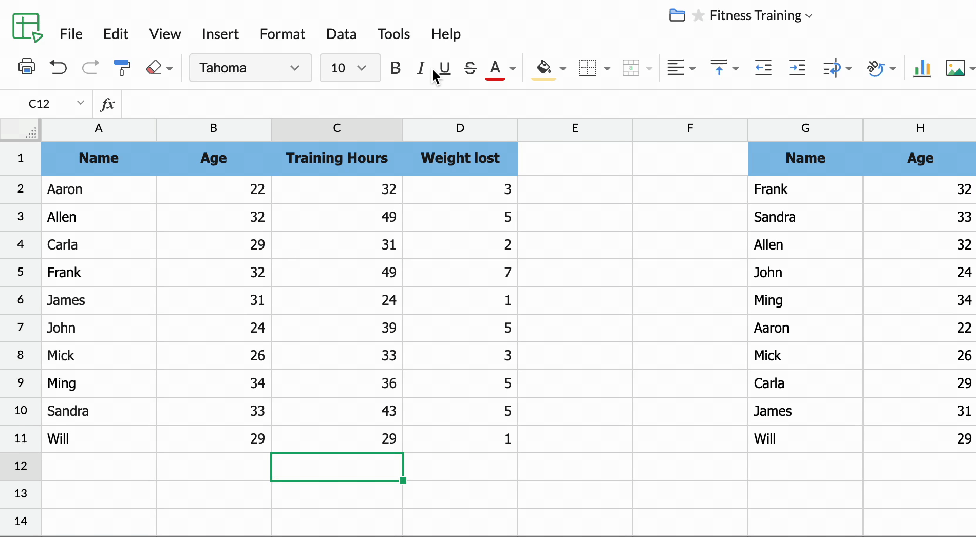Click the redo button

point(90,67)
